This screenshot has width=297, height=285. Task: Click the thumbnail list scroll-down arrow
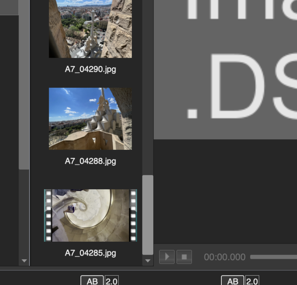tap(148, 261)
